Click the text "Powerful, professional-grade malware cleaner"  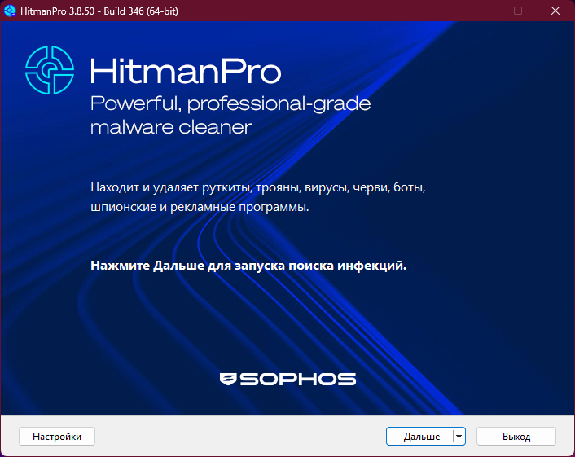pos(230,116)
